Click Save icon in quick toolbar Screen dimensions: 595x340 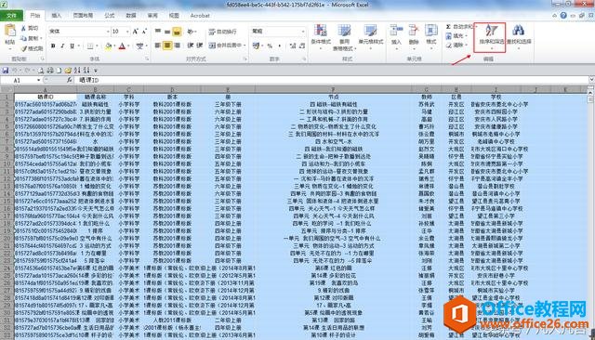(6, 70)
